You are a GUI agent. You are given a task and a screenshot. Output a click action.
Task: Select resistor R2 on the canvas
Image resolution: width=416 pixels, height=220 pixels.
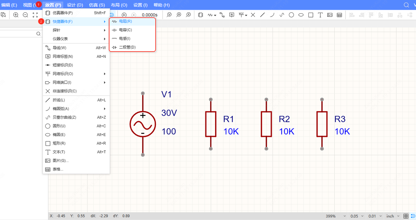coord(266,124)
